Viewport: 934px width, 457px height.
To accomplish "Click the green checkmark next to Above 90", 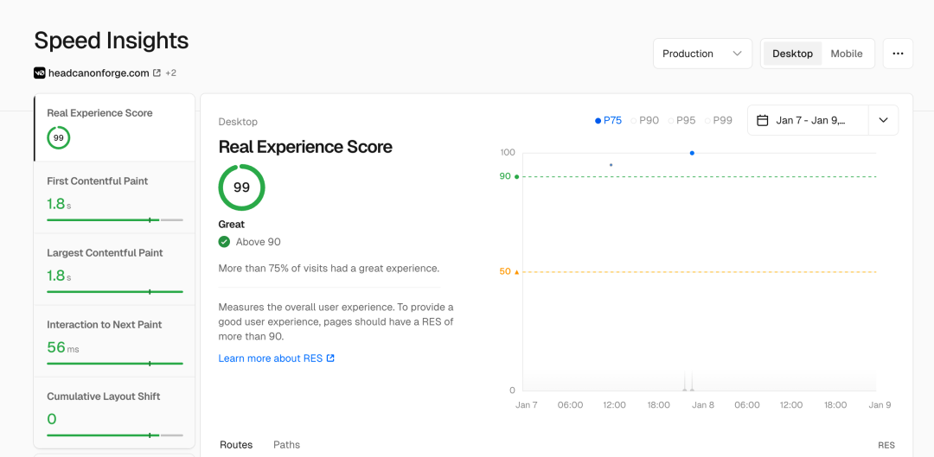I will click(225, 242).
